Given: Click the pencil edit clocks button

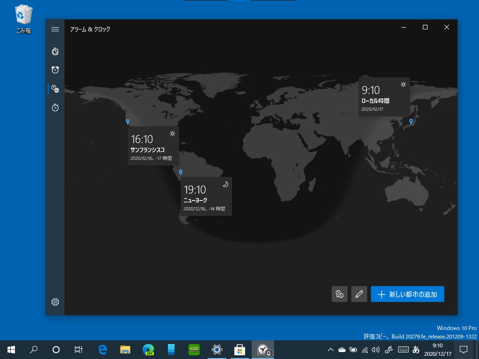Looking at the screenshot, I should pos(359,294).
